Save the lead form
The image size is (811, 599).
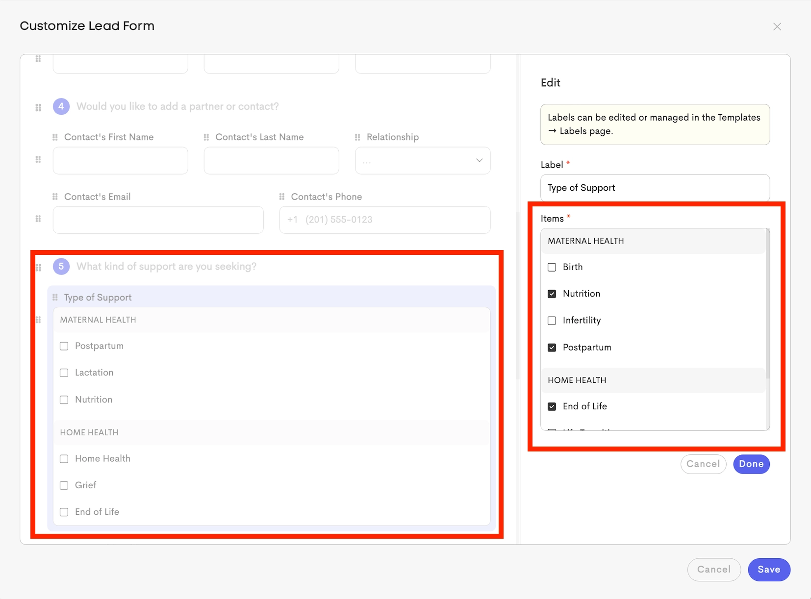point(768,570)
